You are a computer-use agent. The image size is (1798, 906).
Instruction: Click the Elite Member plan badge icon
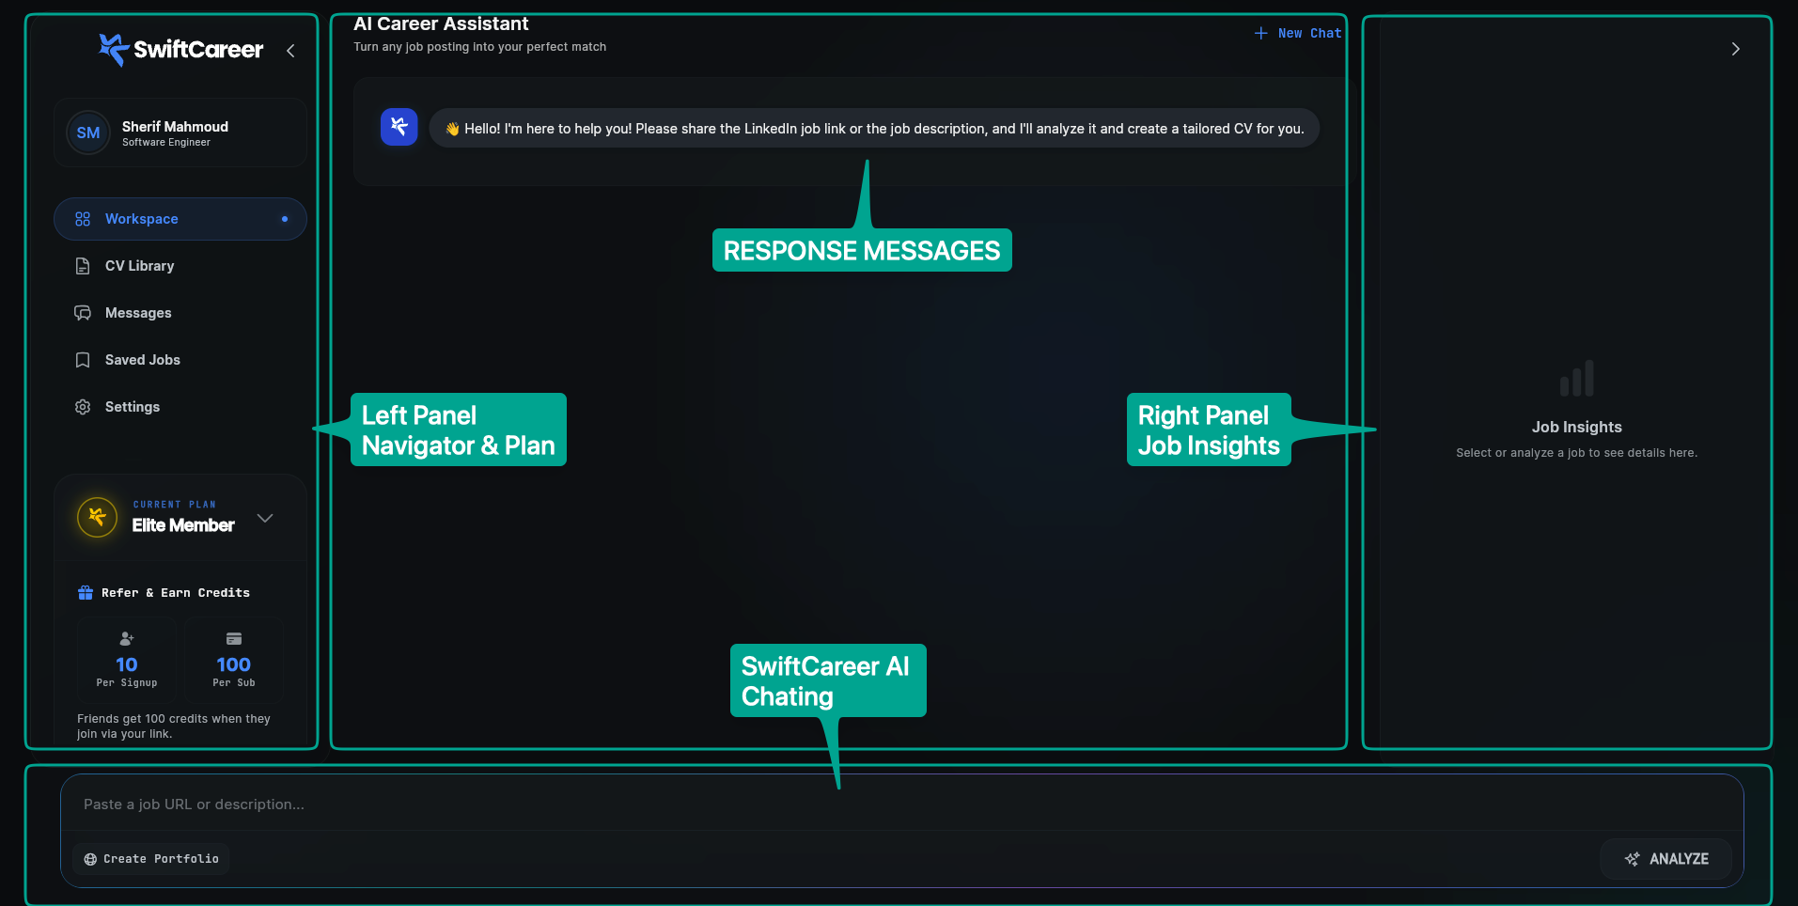click(95, 516)
